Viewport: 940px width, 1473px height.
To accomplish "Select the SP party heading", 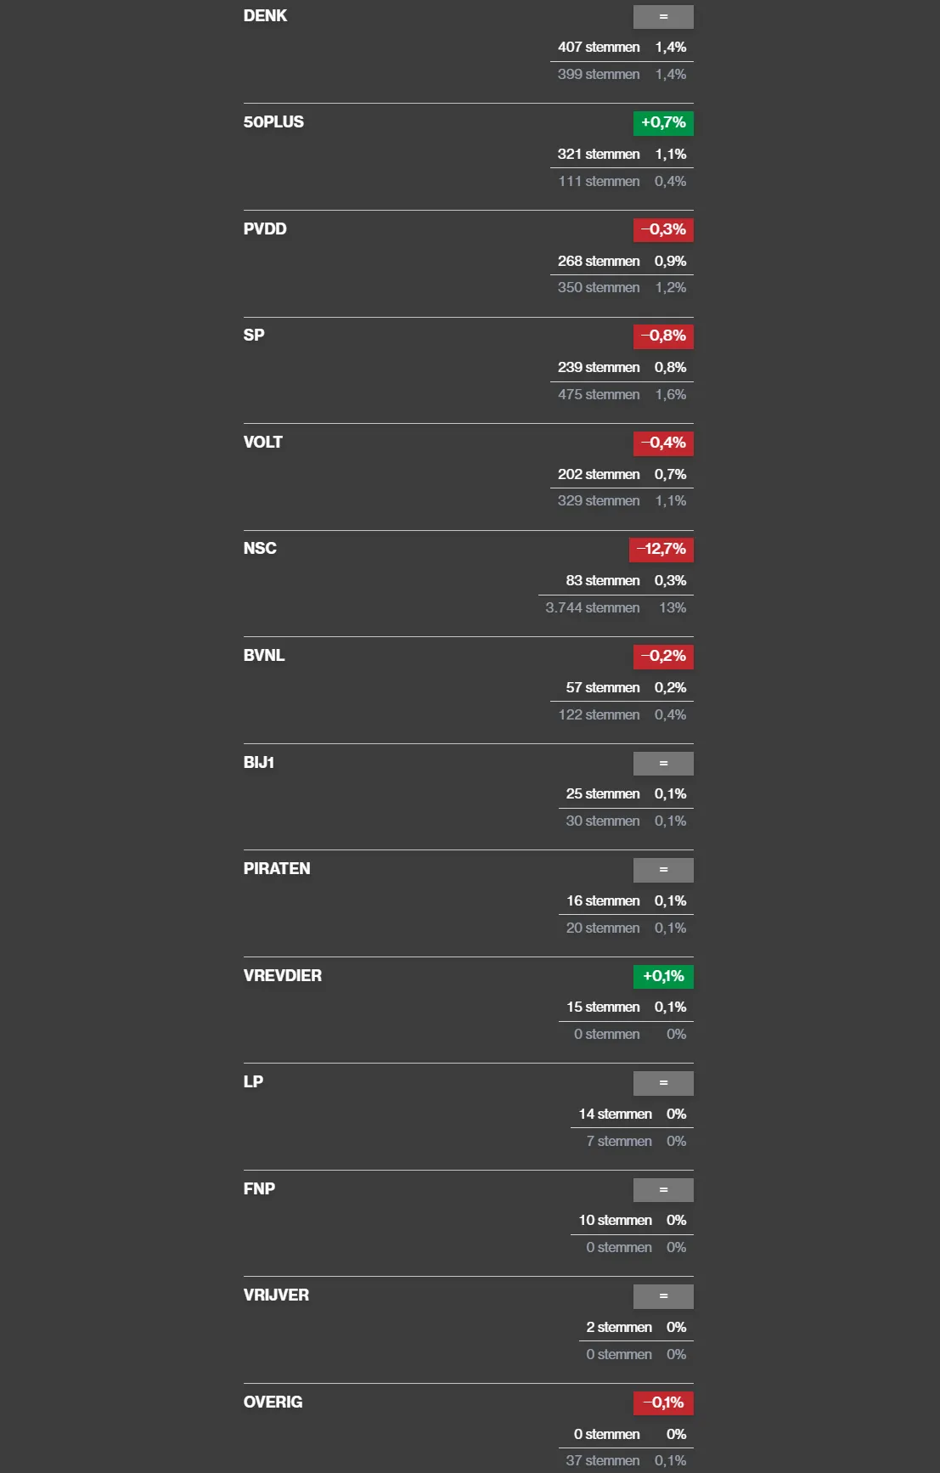I will [254, 336].
